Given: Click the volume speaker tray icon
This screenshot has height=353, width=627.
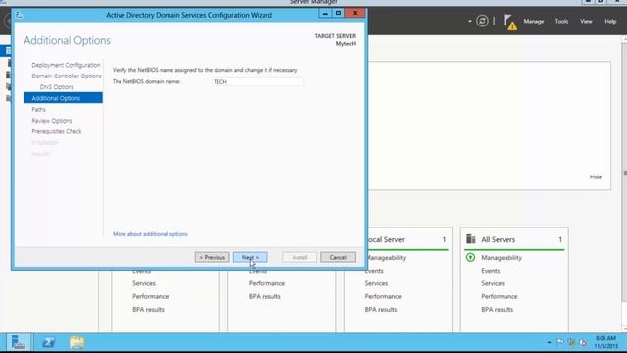Looking at the screenshot, I should tap(583, 342).
